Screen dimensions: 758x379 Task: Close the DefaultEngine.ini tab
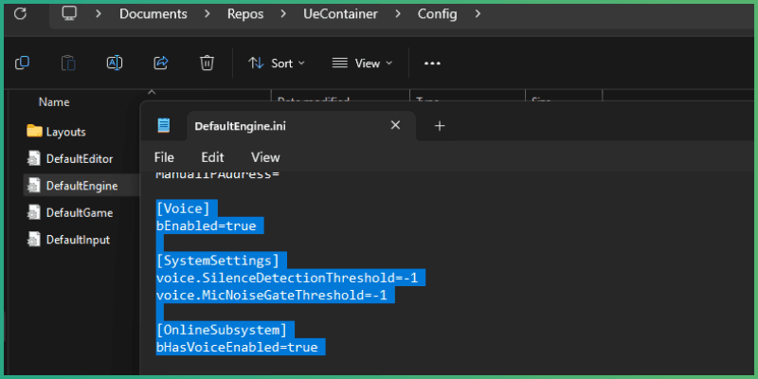[x=395, y=126]
